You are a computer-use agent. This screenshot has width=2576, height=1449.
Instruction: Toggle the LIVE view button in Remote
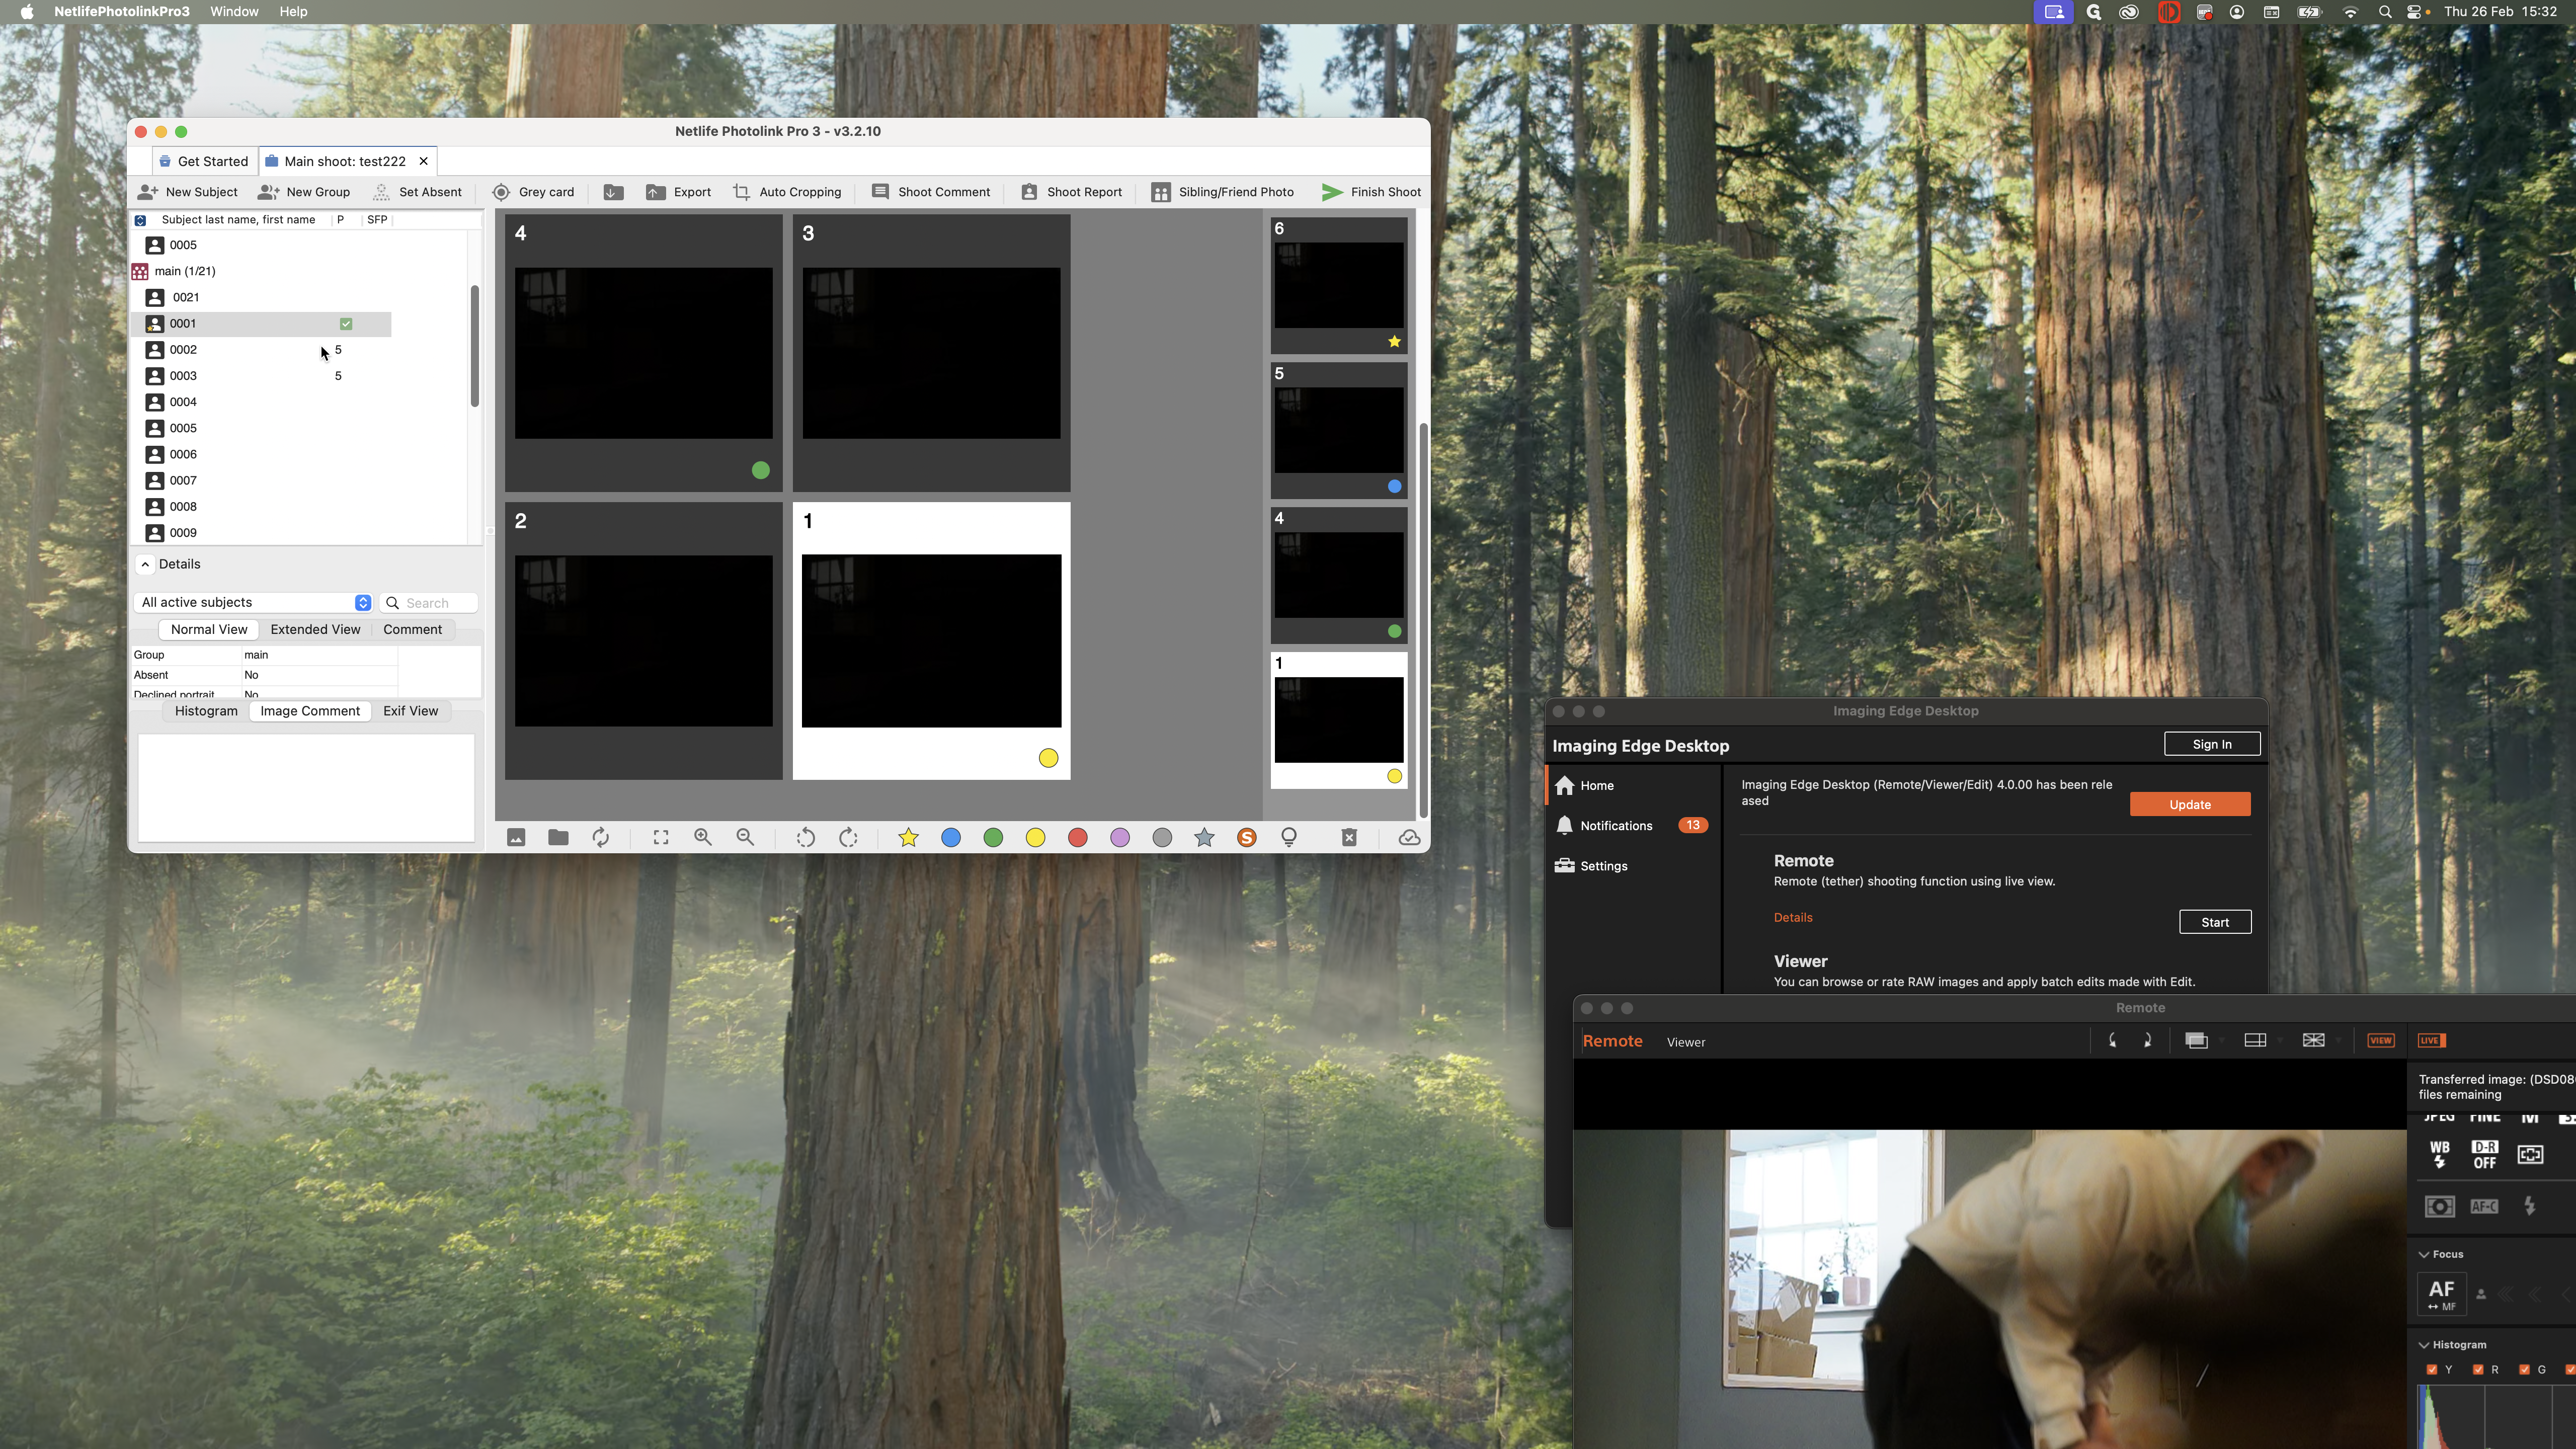[2431, 1040]
